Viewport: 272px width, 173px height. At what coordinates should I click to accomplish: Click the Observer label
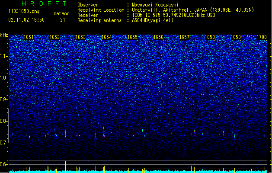(x=88, y=5)
